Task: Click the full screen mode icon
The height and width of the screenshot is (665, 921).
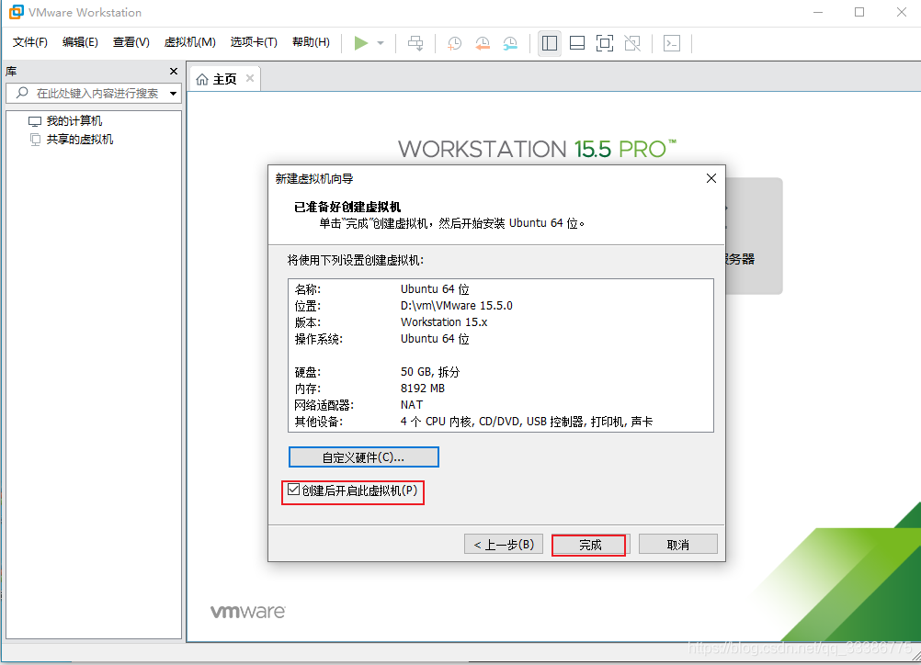Action: [x=605, y=43]
